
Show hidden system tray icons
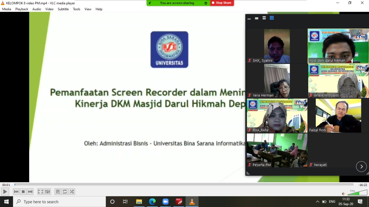point(317,202)
